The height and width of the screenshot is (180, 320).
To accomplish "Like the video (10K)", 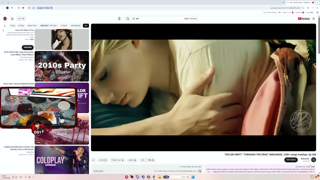I will (x=151, y=160).
